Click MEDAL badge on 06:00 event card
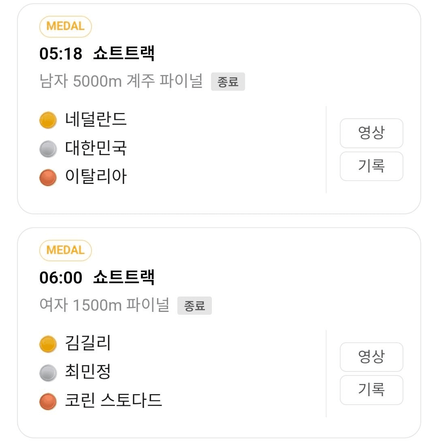The height and width of the screenshot is (446, 437). 66,250
